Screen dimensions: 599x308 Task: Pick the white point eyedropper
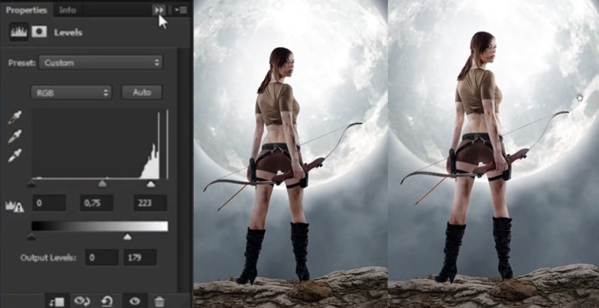pos(15,156)
